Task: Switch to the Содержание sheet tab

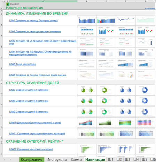Action: pyautogui.click(x=32, y=160)
